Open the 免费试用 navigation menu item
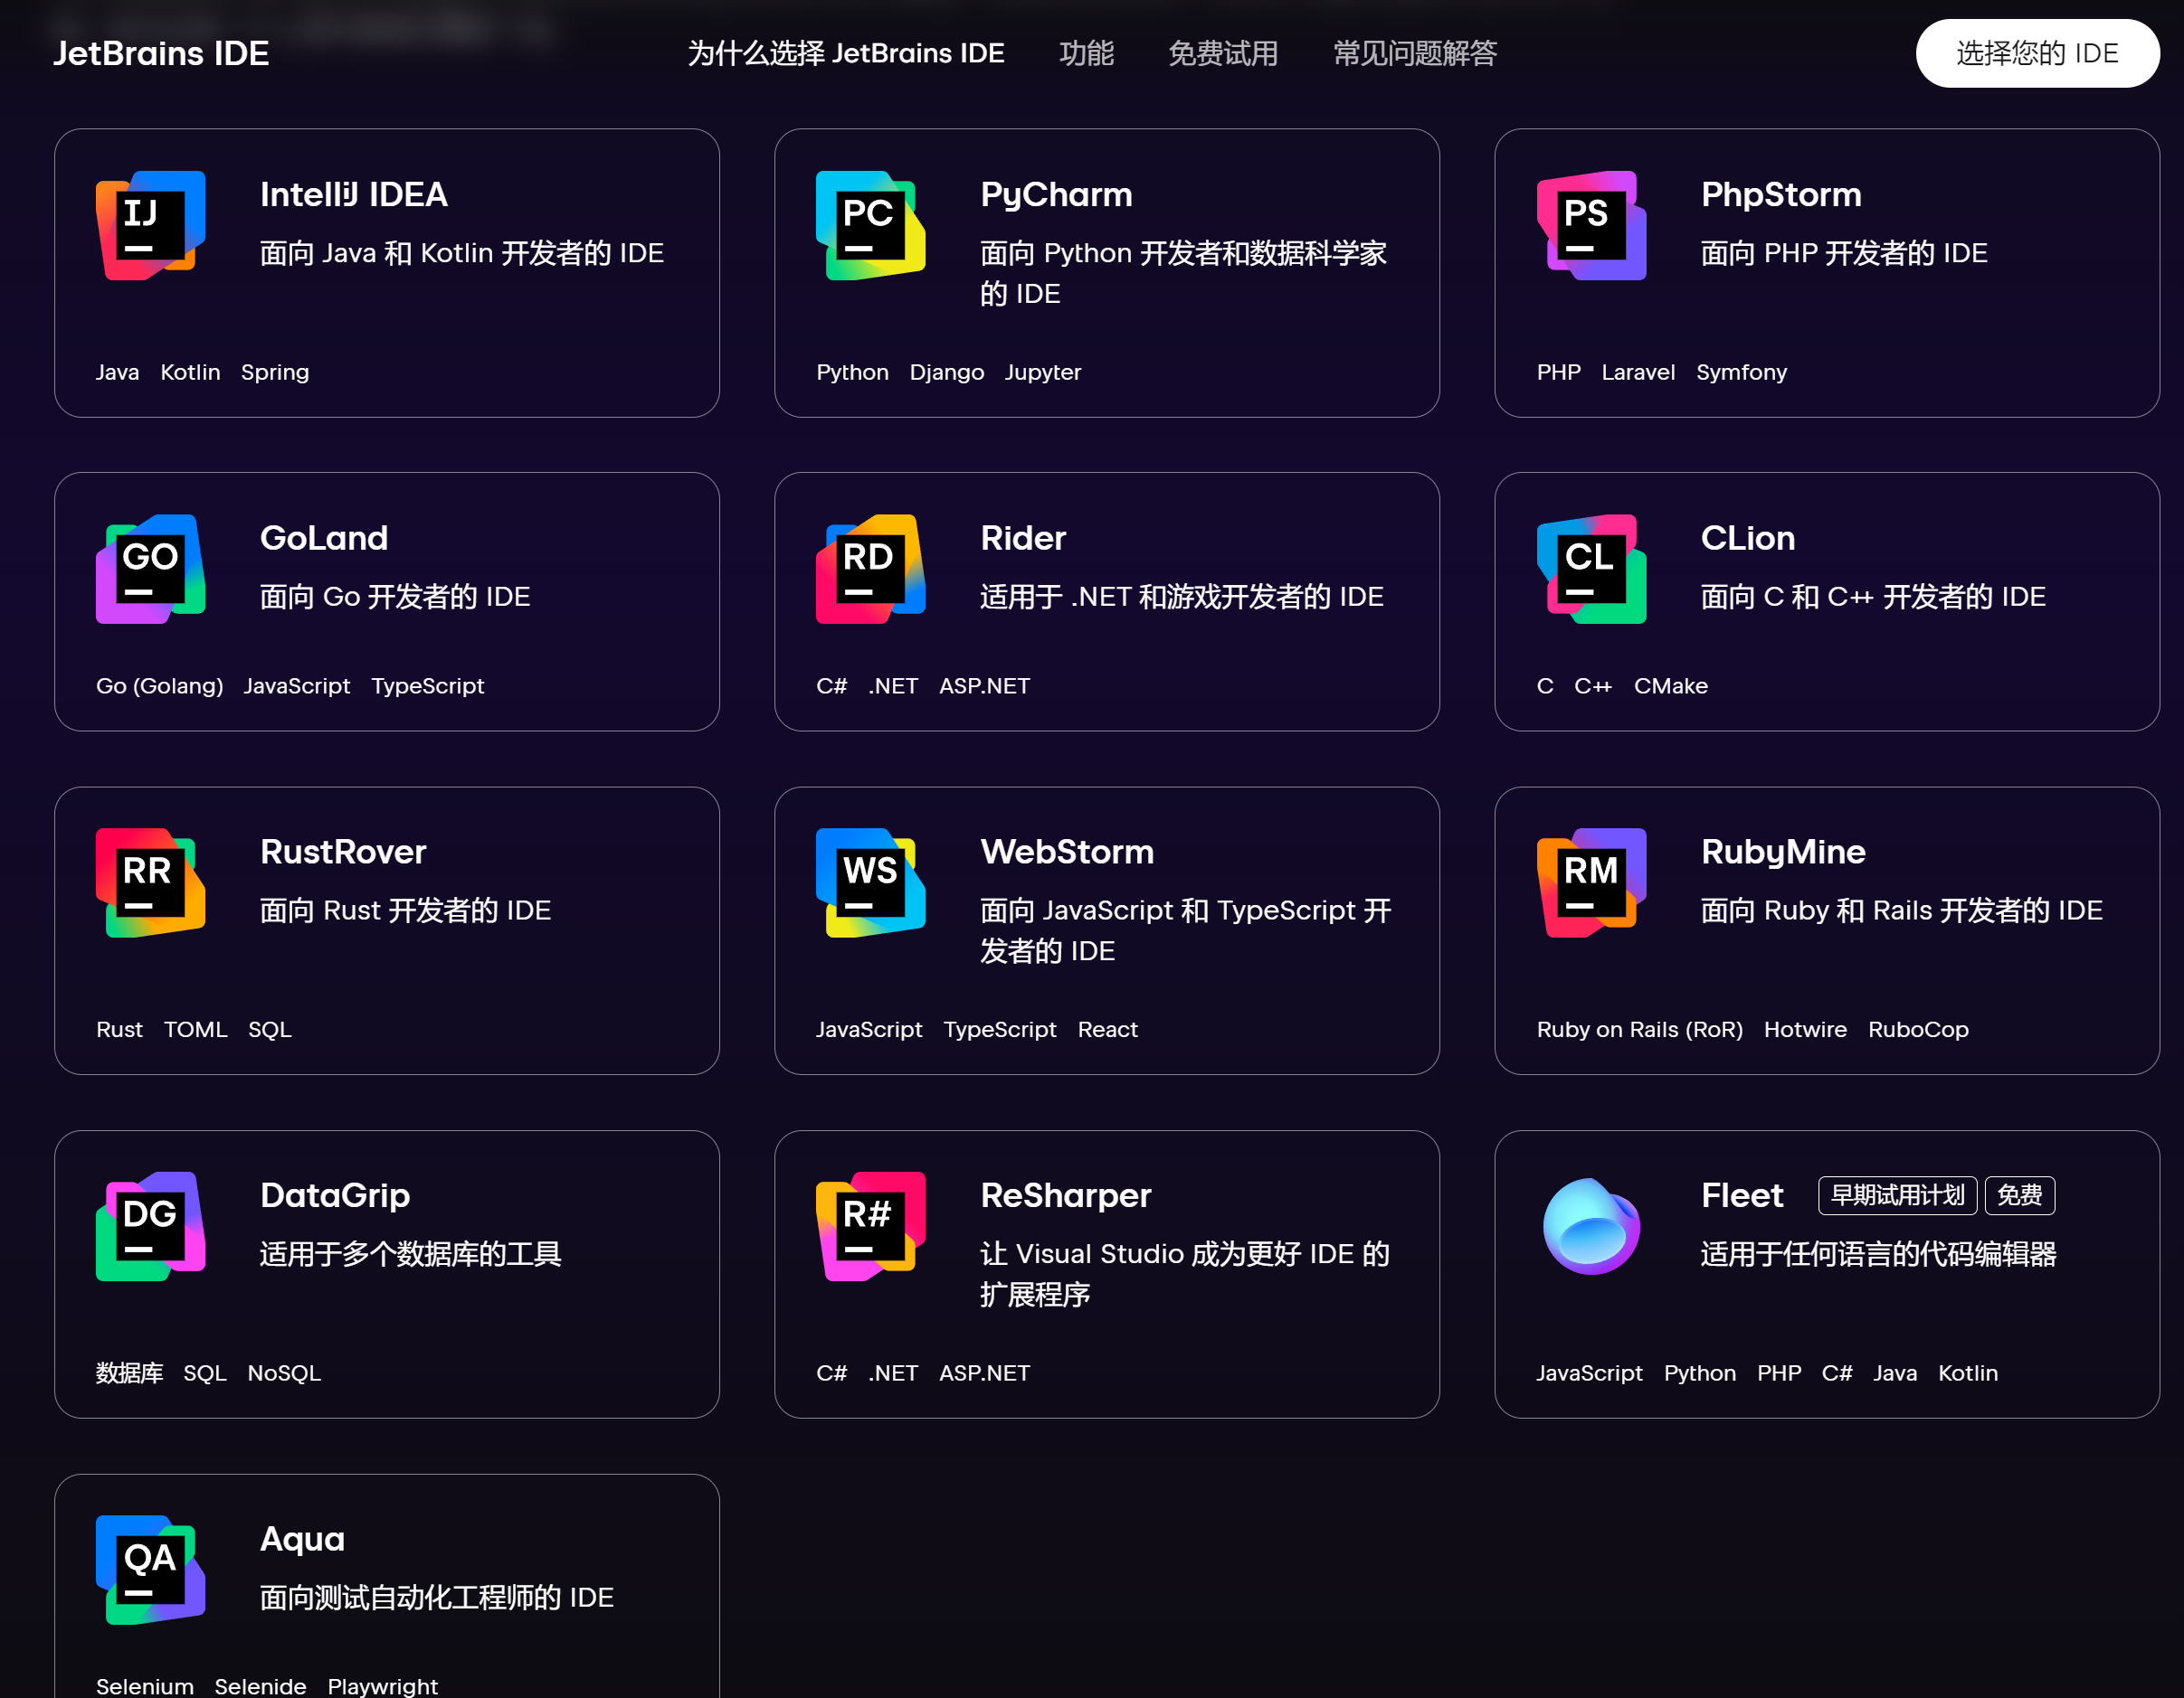The image size is (2184, 1698). point(1222,53)
